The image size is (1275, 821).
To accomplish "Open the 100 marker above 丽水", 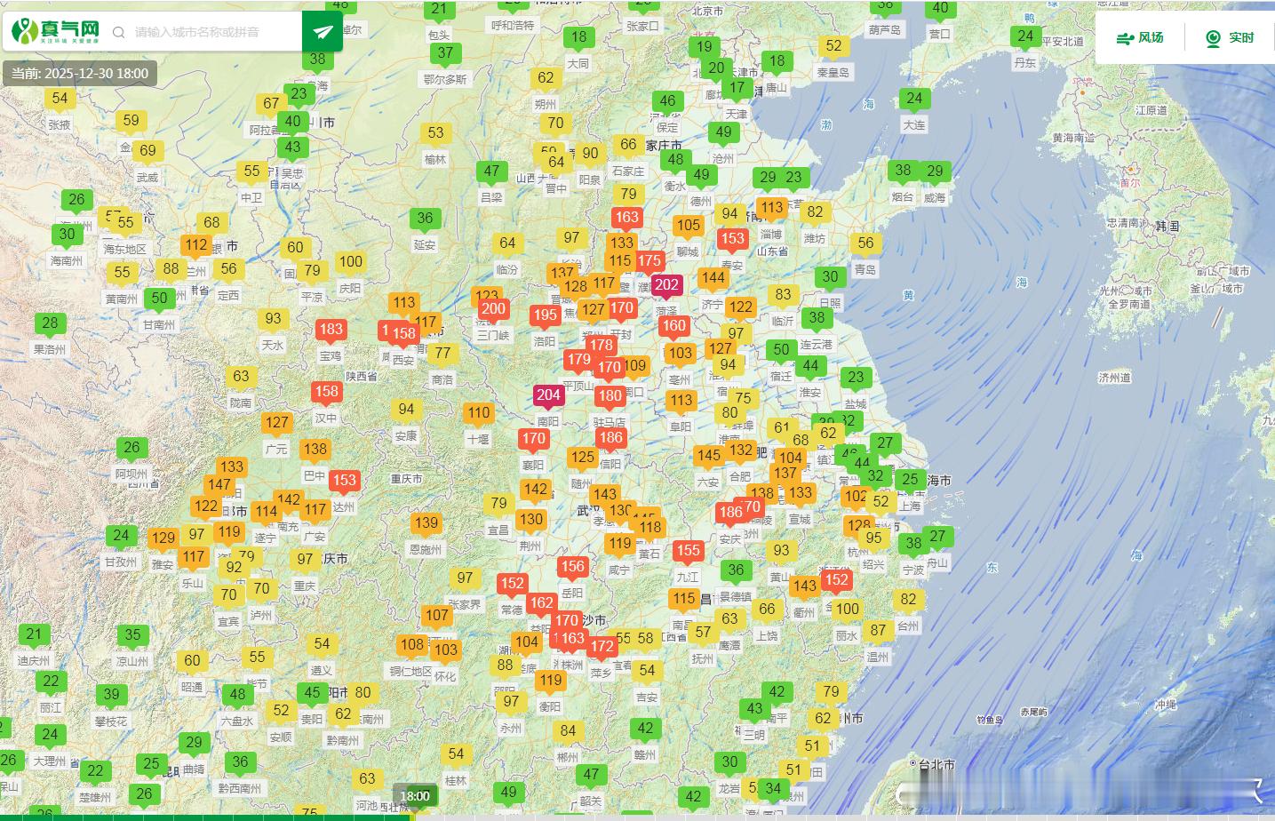I will pos(847,610).
